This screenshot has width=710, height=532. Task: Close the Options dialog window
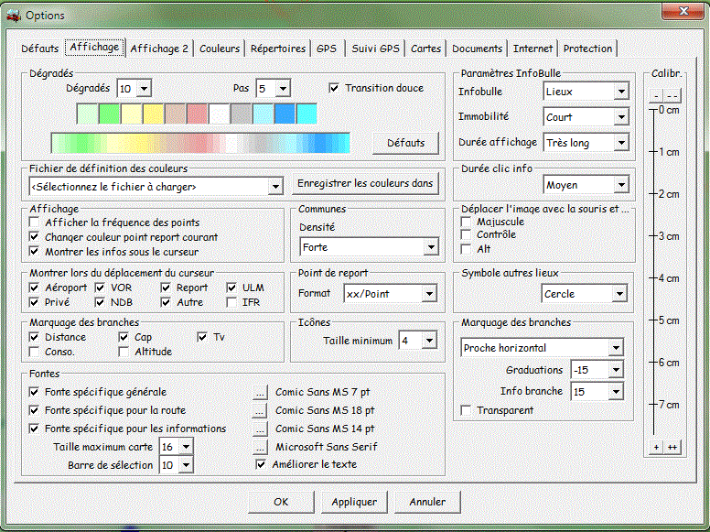tap(683, 11)
